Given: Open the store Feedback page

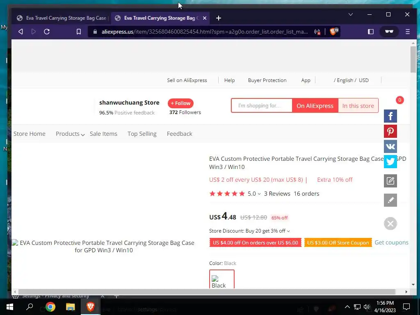Looking at the screenshot, I should point(180,134).
